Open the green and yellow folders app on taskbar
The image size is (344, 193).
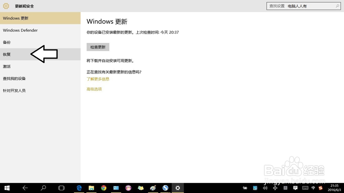141,188
